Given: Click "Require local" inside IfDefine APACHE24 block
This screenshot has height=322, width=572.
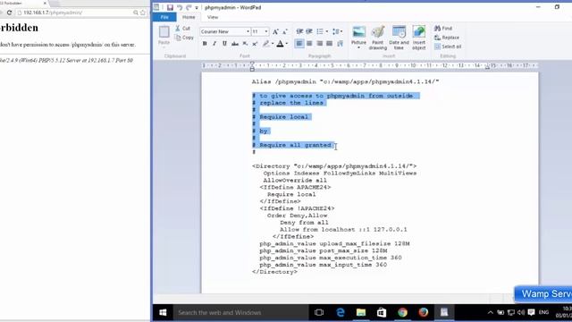Looking at the screenshot, I should coord(291,195).
